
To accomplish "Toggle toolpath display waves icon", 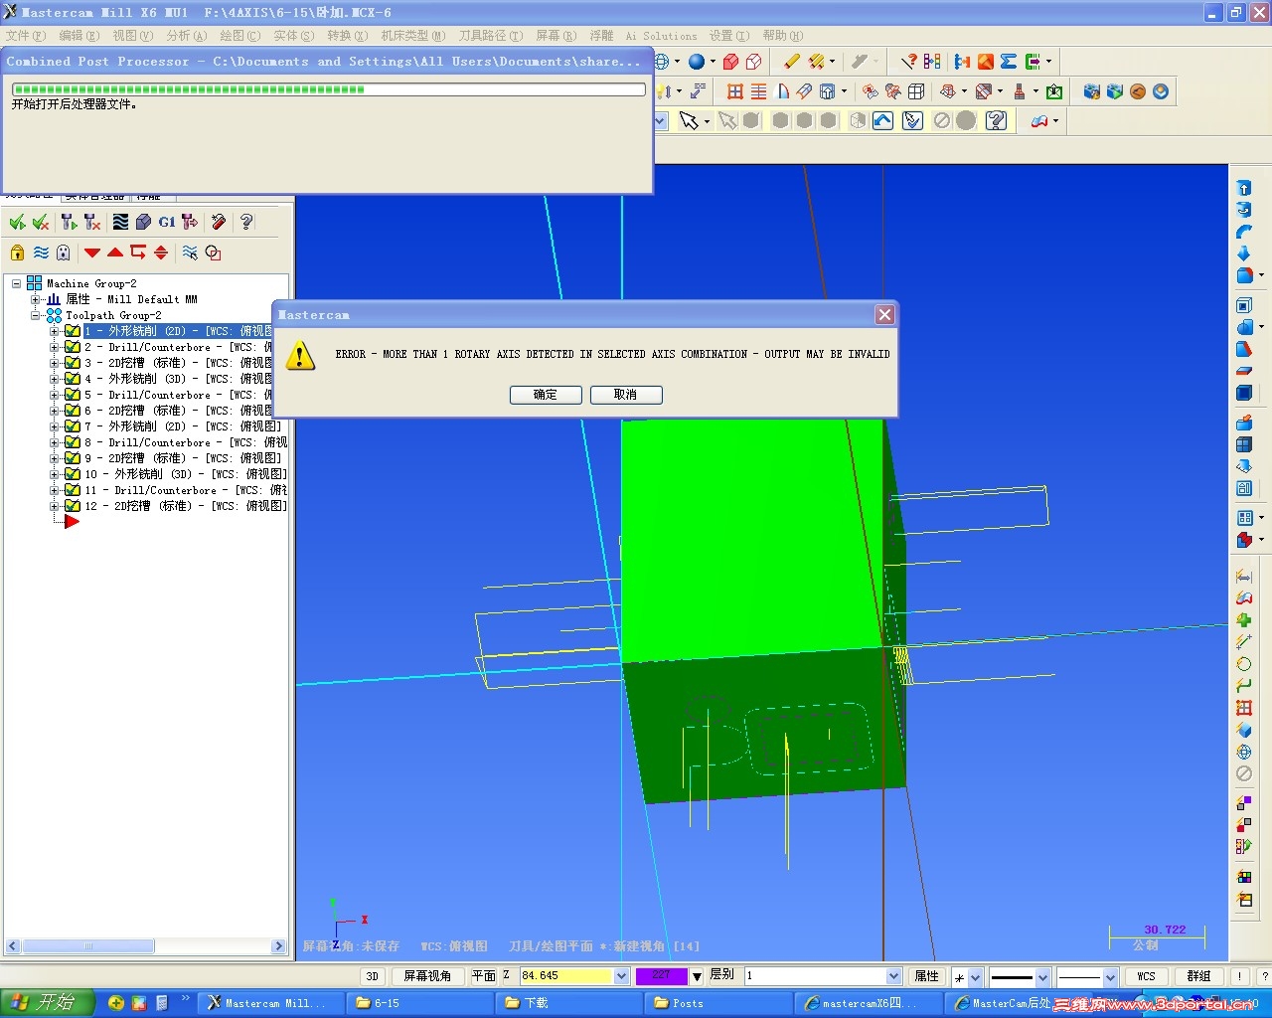I will 41,253.
